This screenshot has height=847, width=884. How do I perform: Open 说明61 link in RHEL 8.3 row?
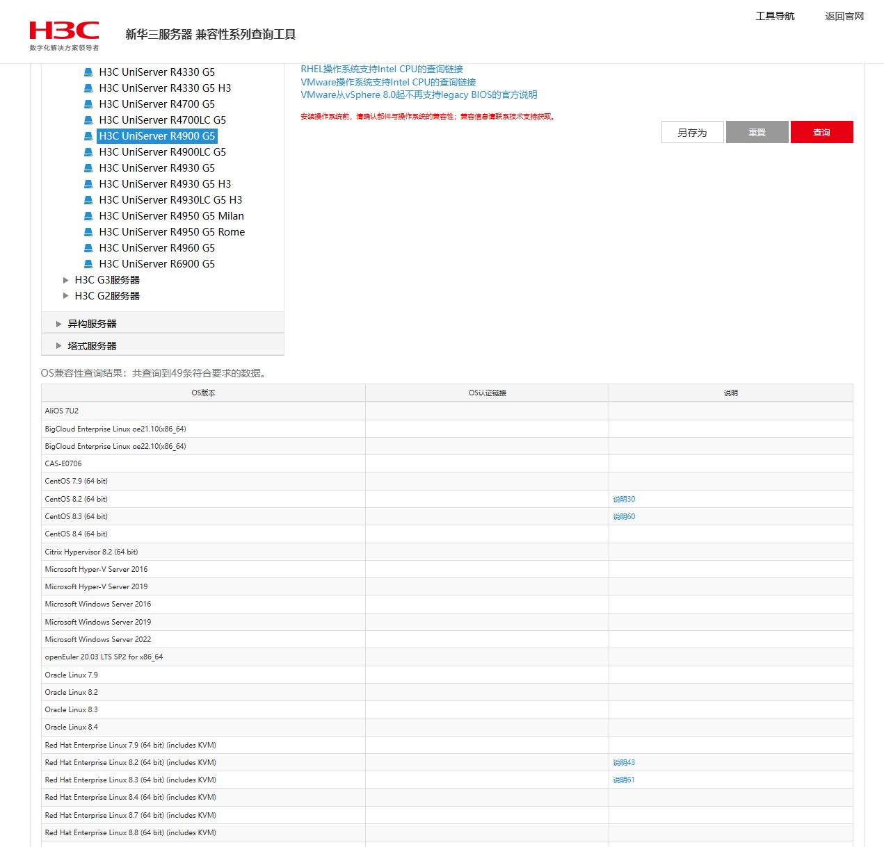[x=624, y=780]
